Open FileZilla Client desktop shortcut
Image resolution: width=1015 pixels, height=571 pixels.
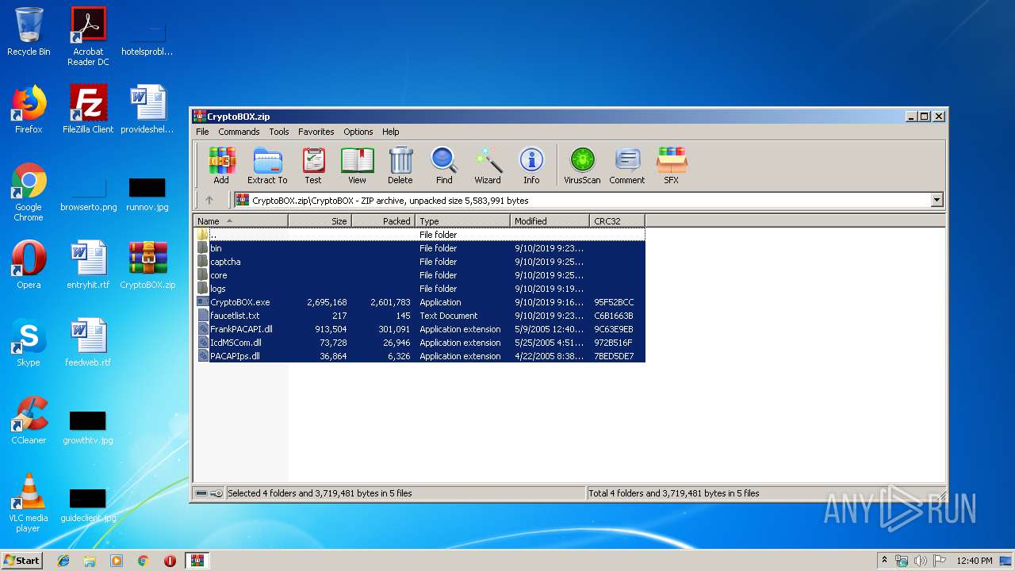[x=88, y=109]
